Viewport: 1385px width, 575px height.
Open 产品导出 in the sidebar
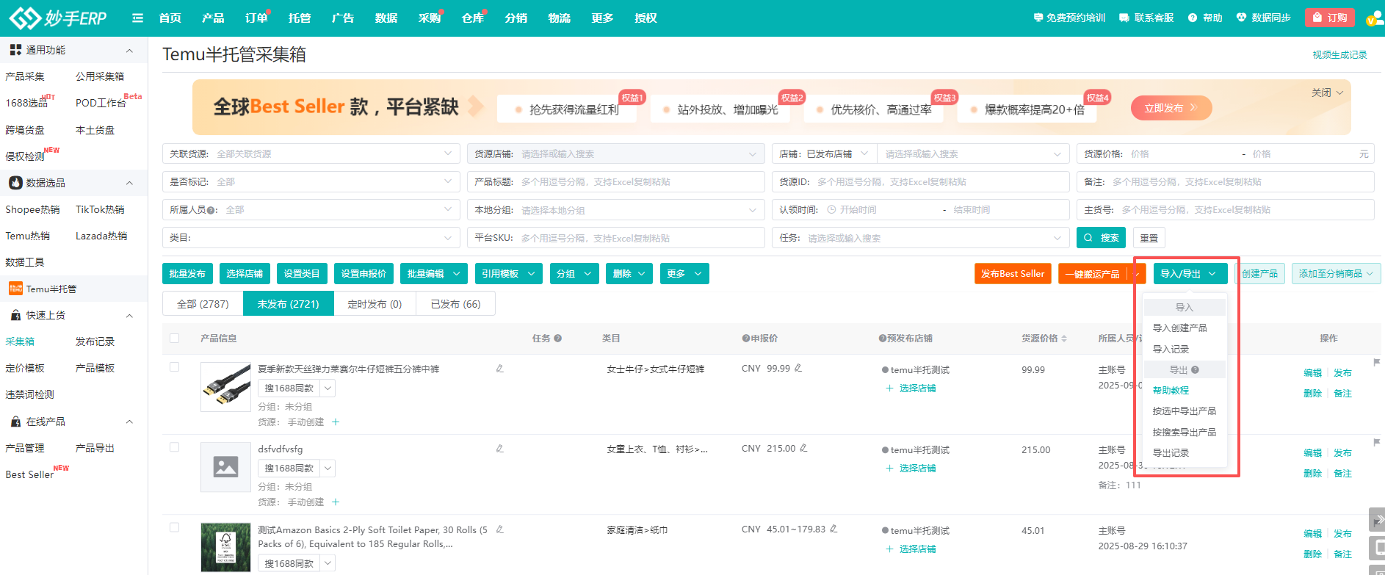coord(95,448)
